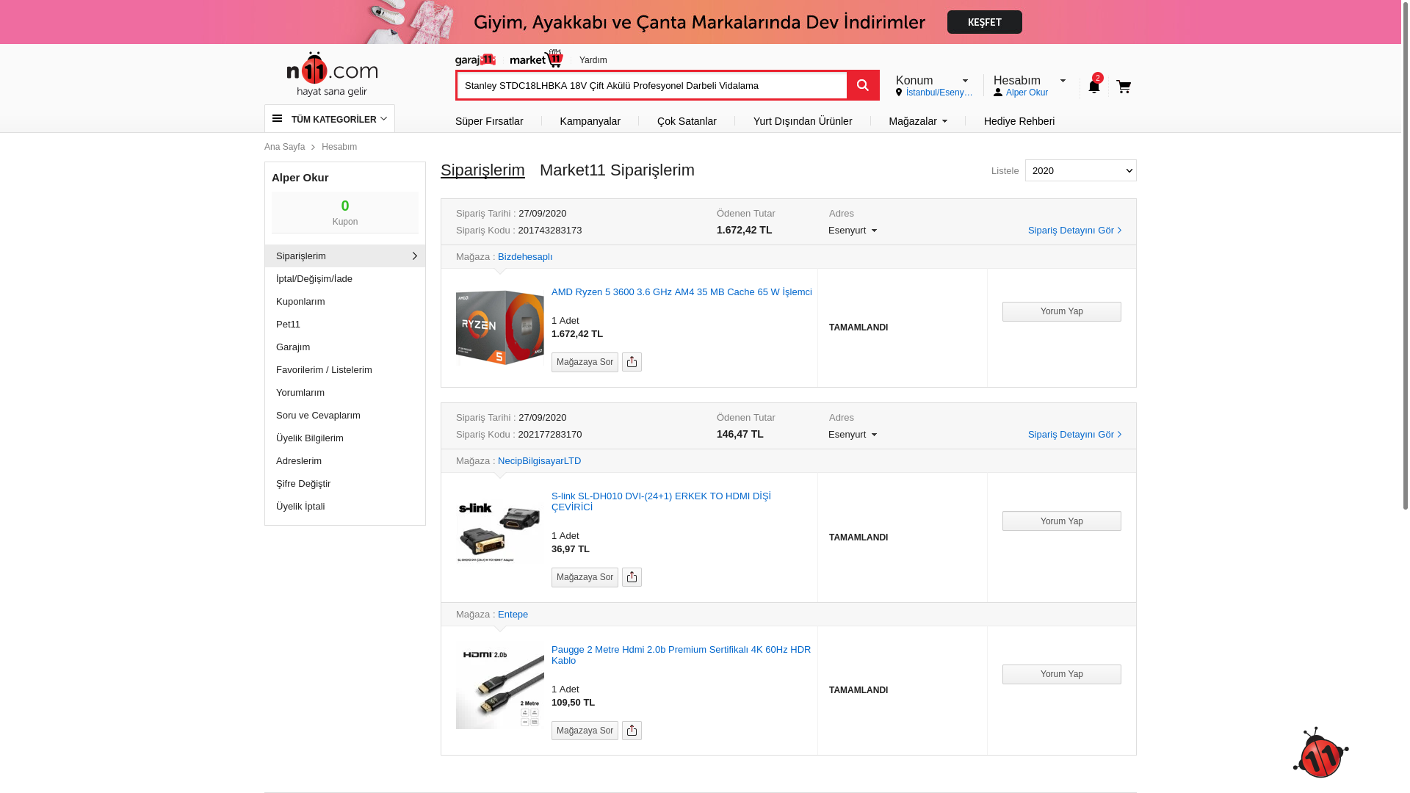Open the shopping cart icon
This screenshot has width=1410, height=793.
click(1124, 87)
